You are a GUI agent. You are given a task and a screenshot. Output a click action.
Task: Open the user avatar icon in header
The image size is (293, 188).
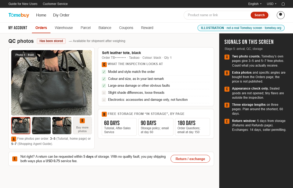pyautogui.click(x=280, y=15)
